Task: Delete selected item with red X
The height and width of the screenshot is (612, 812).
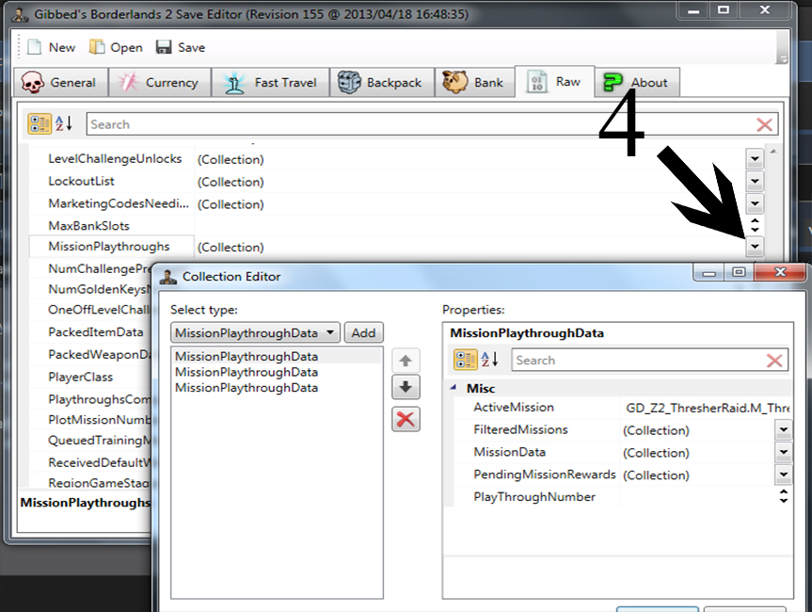Action: click(x=406, y=419)
